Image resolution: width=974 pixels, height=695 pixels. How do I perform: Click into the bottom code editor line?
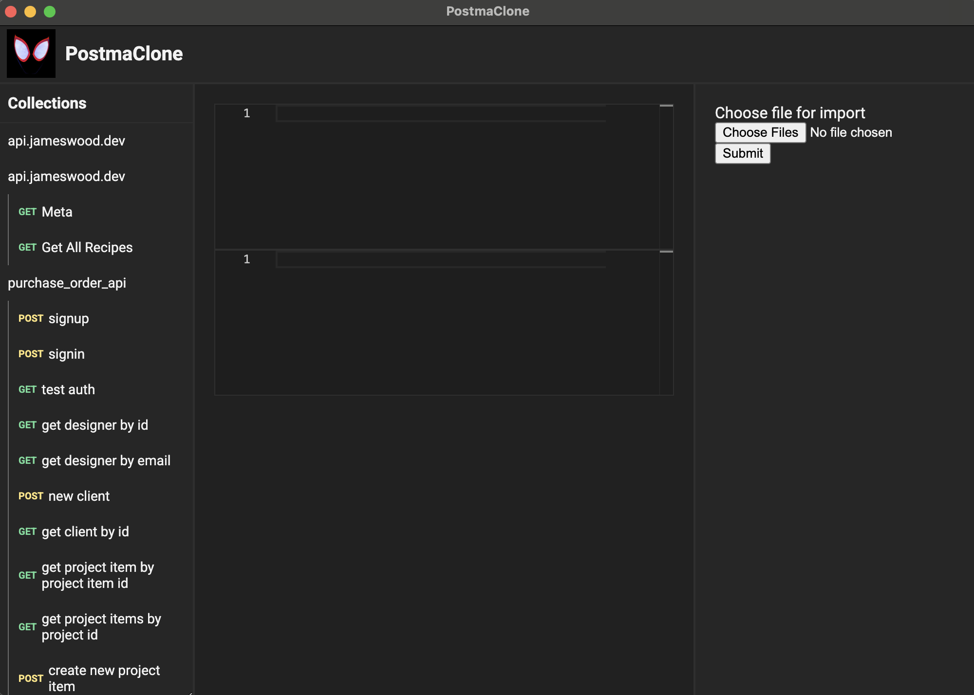click(x=440, y=259)
